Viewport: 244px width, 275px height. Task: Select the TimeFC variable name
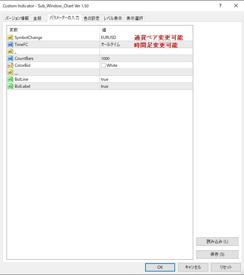[21, 45]
